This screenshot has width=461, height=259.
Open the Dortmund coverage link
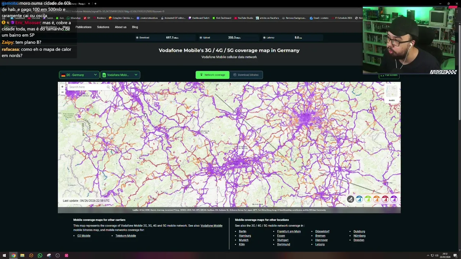click(283, 244)
